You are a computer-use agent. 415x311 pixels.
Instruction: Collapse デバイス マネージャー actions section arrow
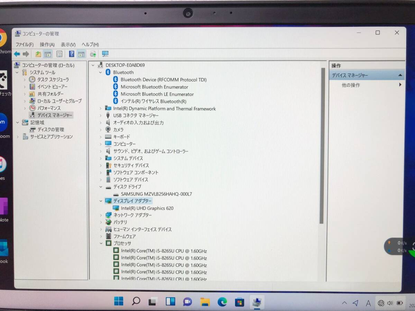[x=400, y=75]
